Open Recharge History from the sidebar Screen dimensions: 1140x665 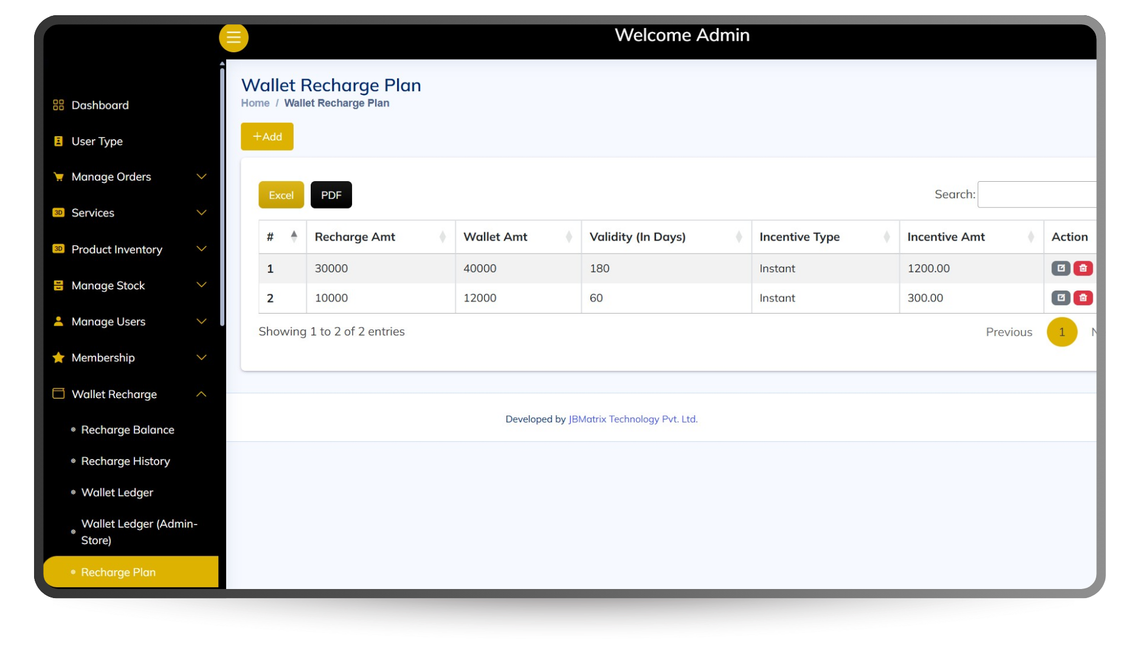[125, 461]
